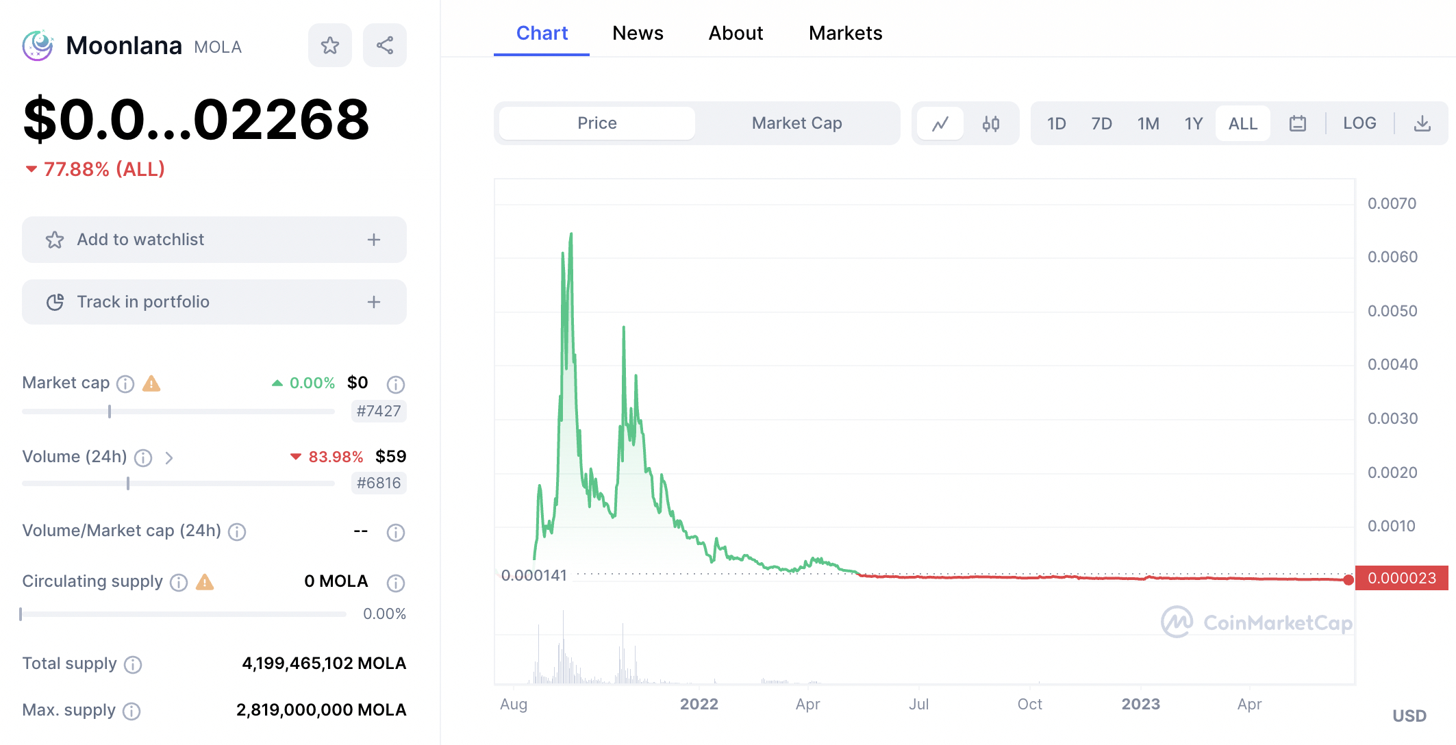1456x745 pixels.
Task: Set chart range to 7D
Action: pyautogui.click(x=1101, y=123)
